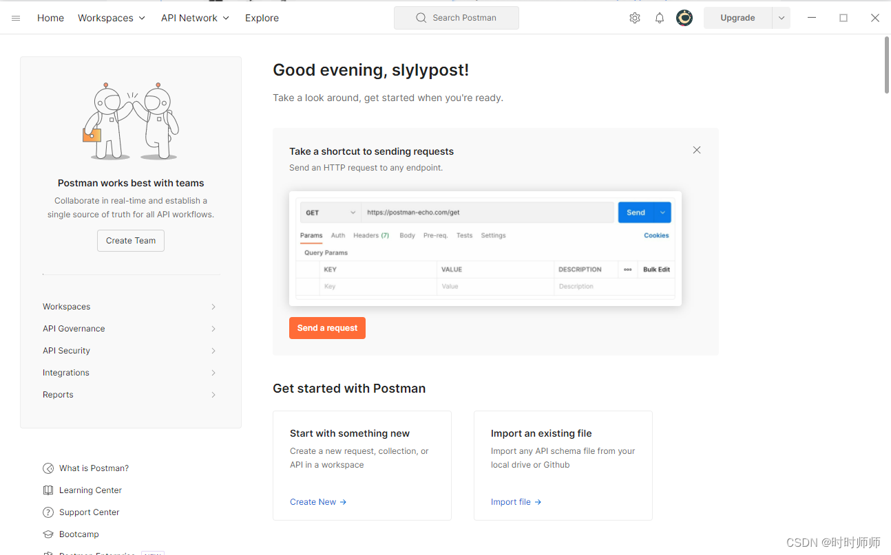Click the Create Team button
The height and width of the screenshot is (555, 891).
(x=131, y=241)
